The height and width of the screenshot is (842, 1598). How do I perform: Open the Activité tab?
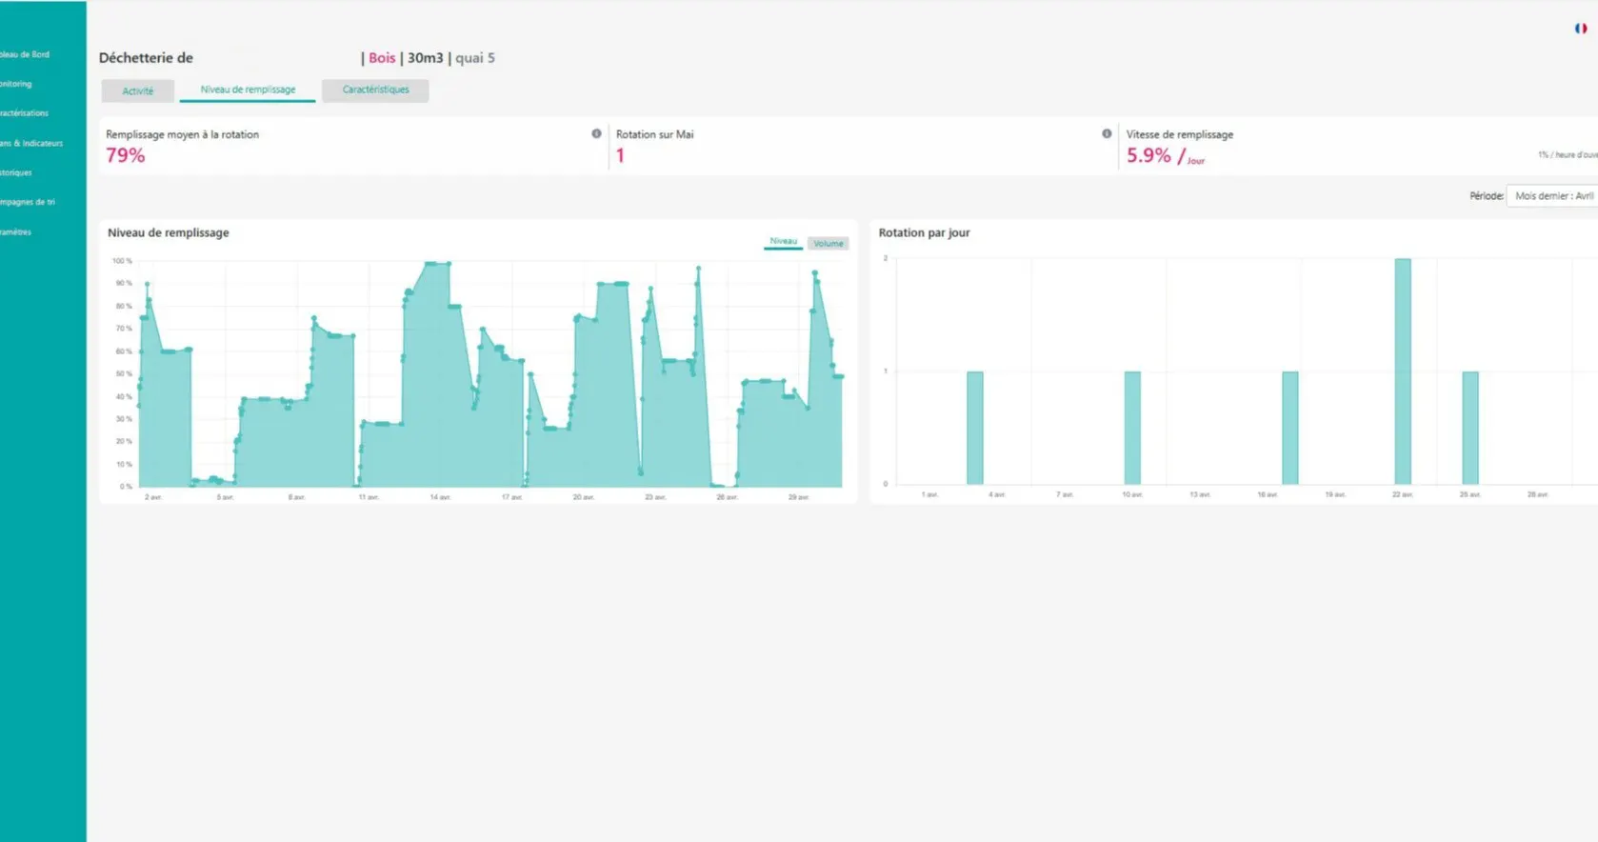coord(138,91)
